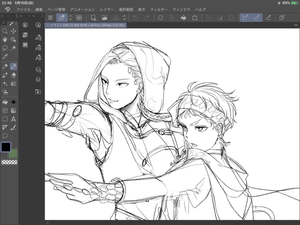Select the Lasso selection tool

tap(5, 48)
